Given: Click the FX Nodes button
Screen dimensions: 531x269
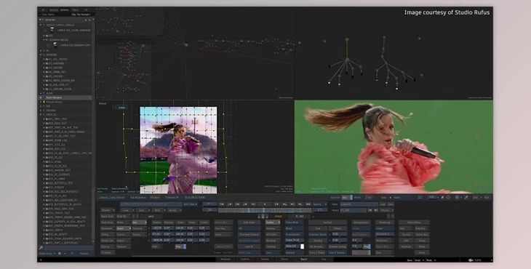Looking at the screenshot, I should (108, 252).
